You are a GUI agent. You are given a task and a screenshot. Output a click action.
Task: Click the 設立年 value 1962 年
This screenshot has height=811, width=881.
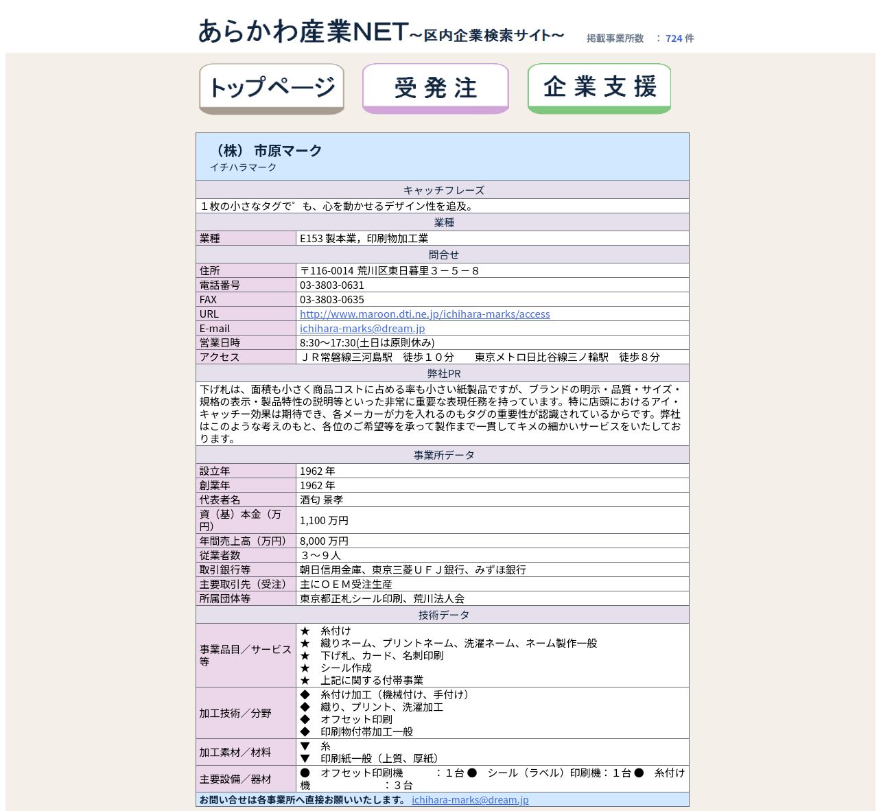[318, 471]
